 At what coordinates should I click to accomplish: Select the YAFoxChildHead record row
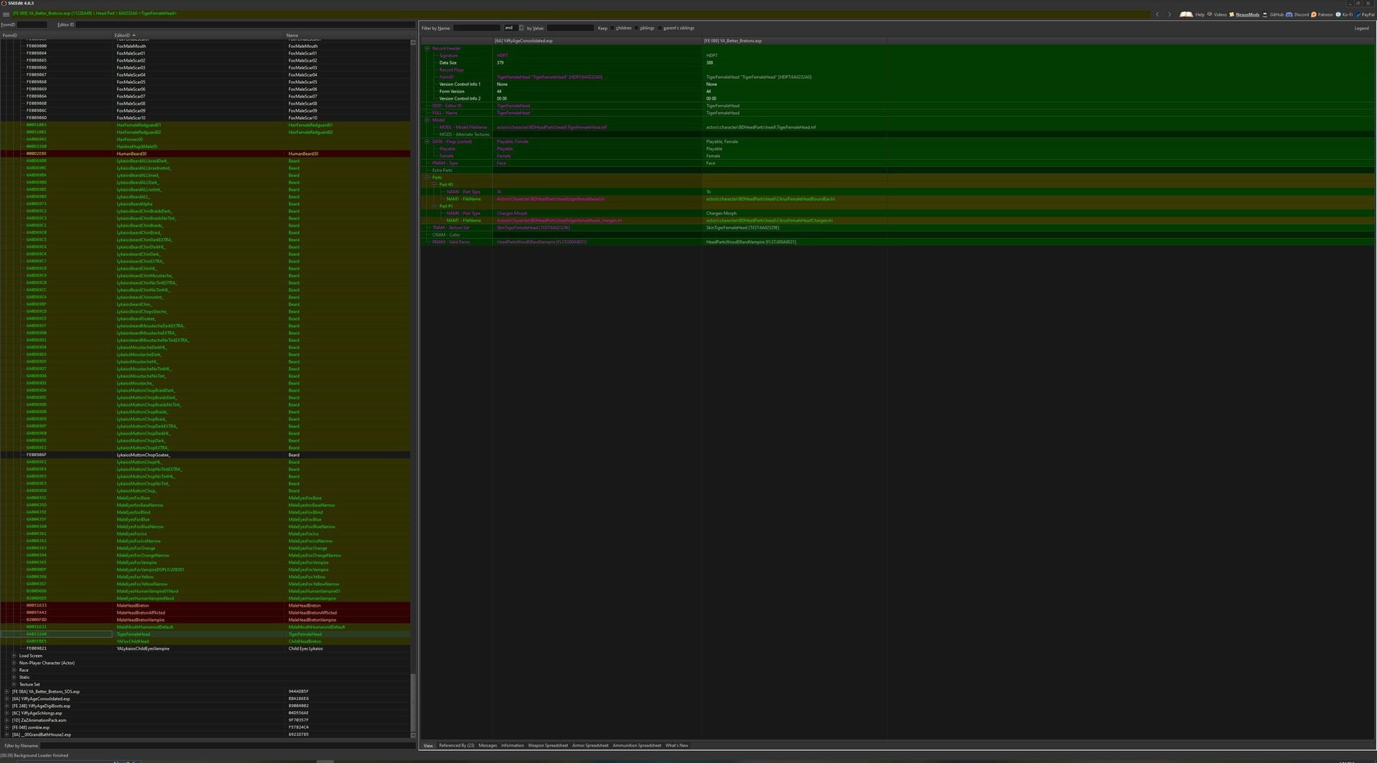[205, 641]
